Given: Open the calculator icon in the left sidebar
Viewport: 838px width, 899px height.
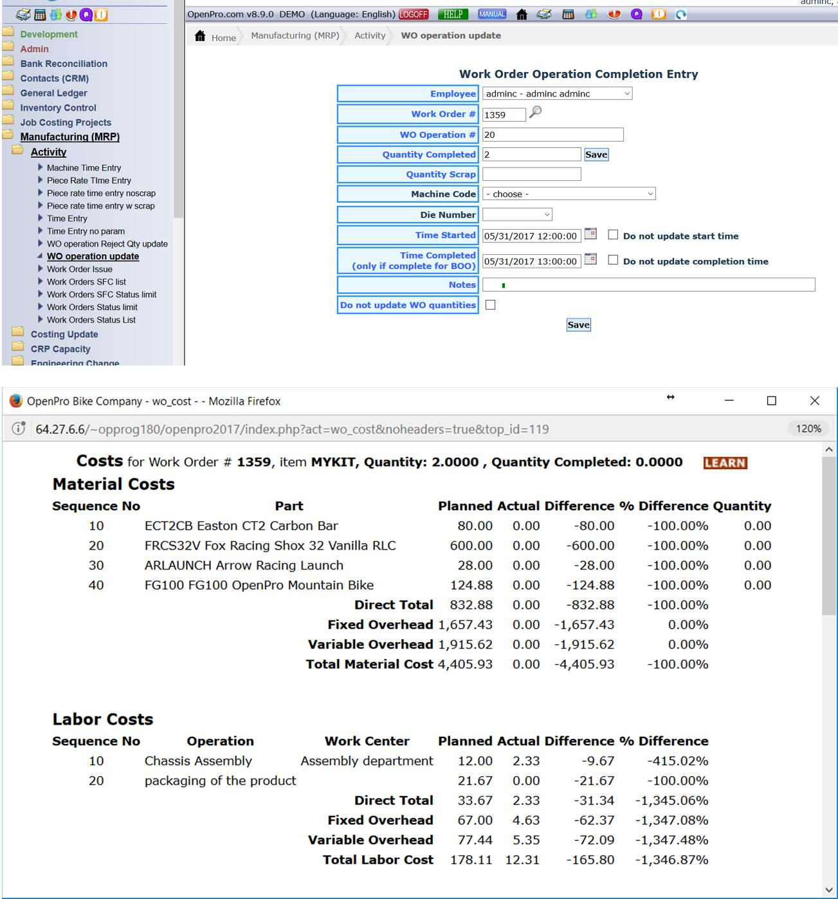Looking at the screenshot, I should pyautogui.click(x=40, y=15).
